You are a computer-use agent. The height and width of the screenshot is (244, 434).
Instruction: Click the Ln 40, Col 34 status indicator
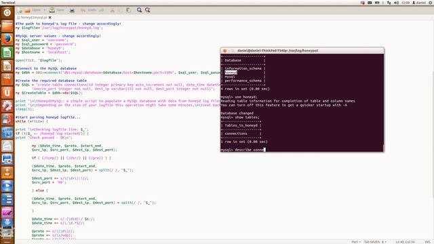click(405, 242)
